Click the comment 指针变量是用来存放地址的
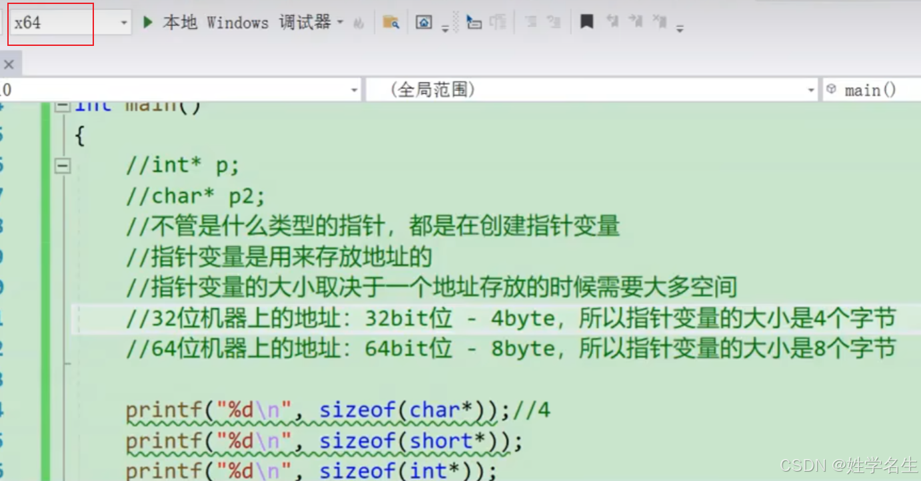 coord(279,257)
